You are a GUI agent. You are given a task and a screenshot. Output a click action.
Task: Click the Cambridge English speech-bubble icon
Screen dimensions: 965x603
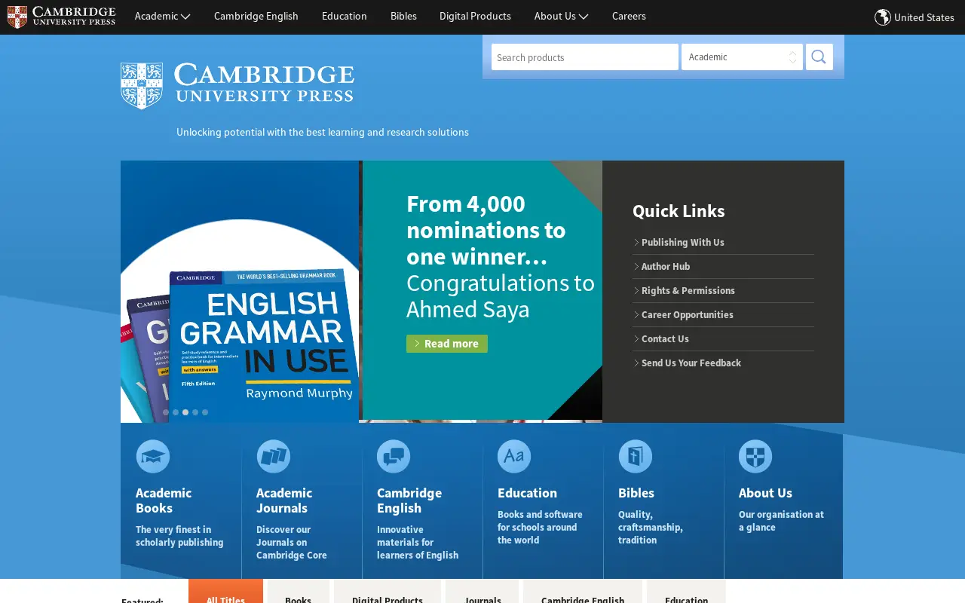(x=394, y=456)
